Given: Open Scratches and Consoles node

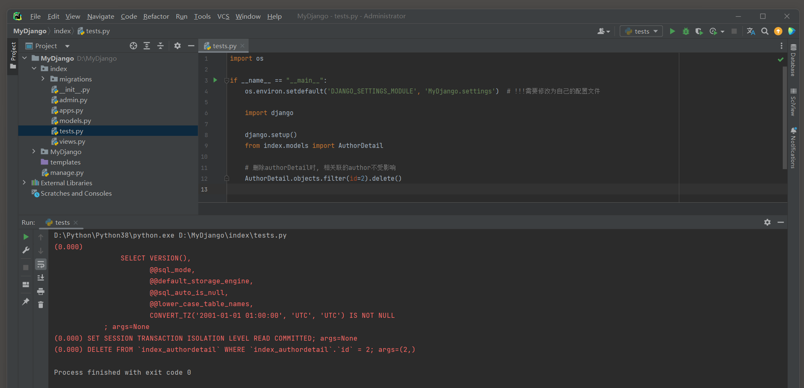Looking at the screenshot, I should tap(76, 193).
